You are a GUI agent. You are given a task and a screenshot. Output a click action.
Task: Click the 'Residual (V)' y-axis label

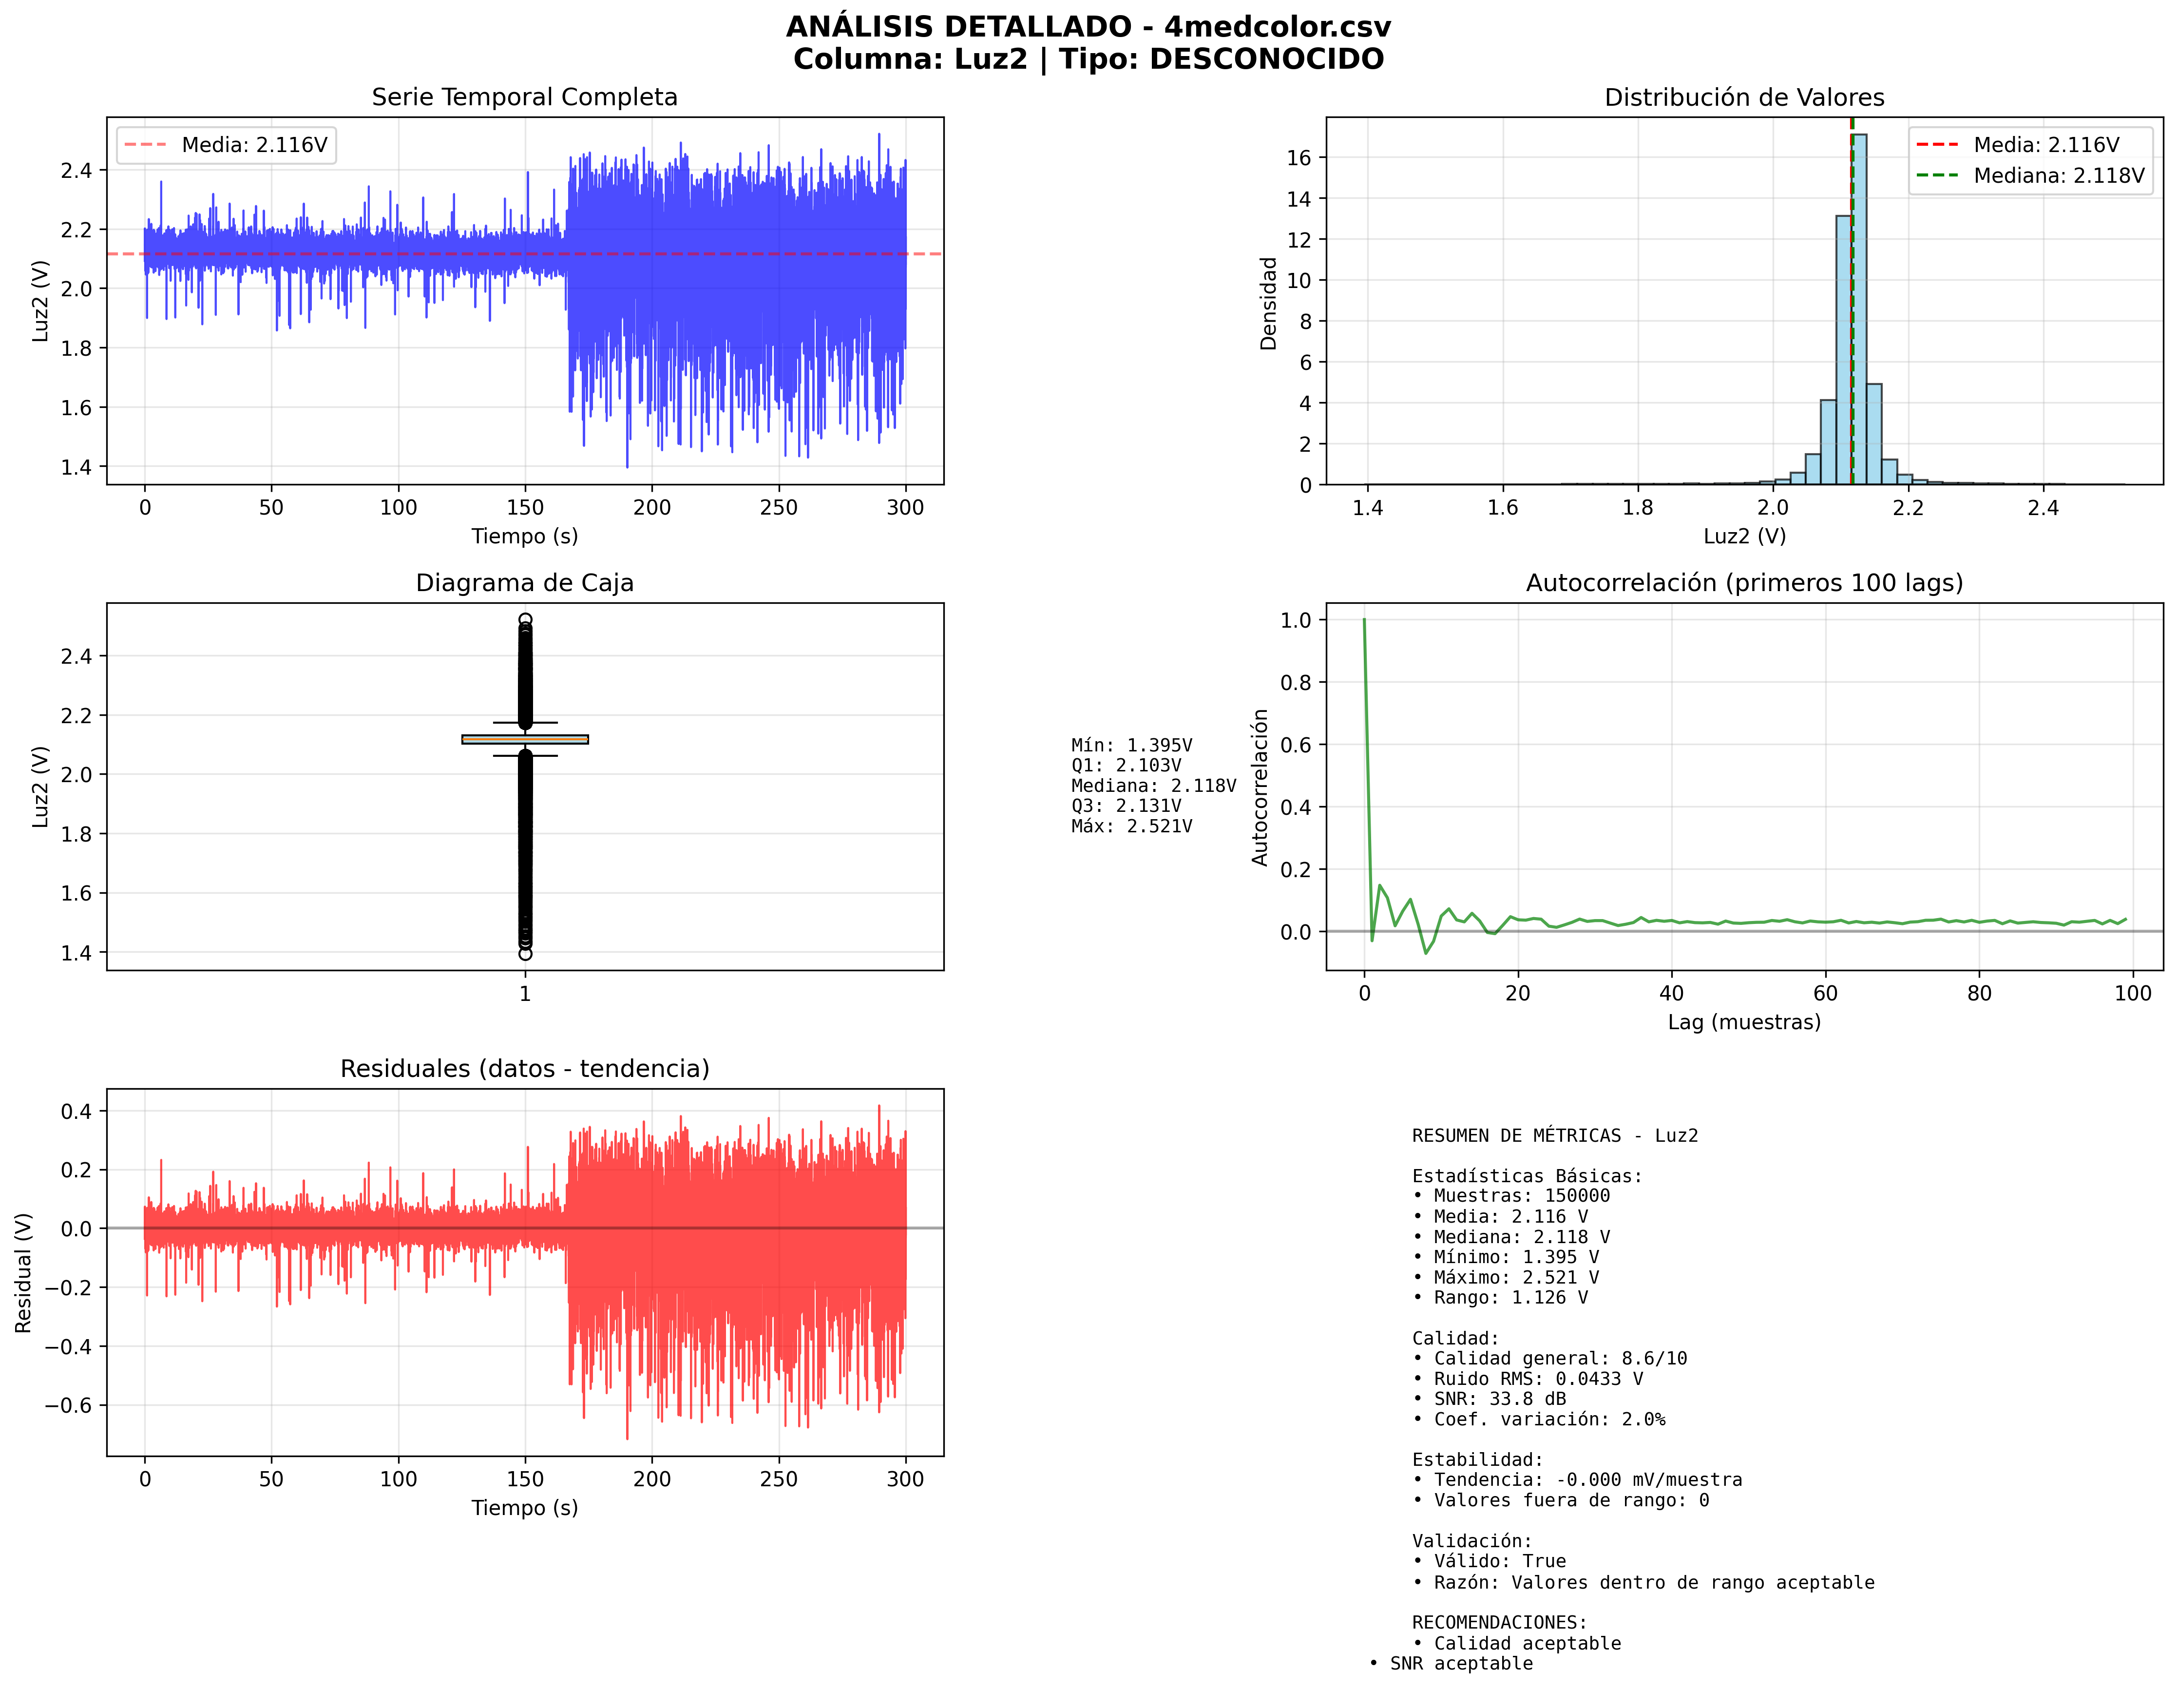(23, 1272)
